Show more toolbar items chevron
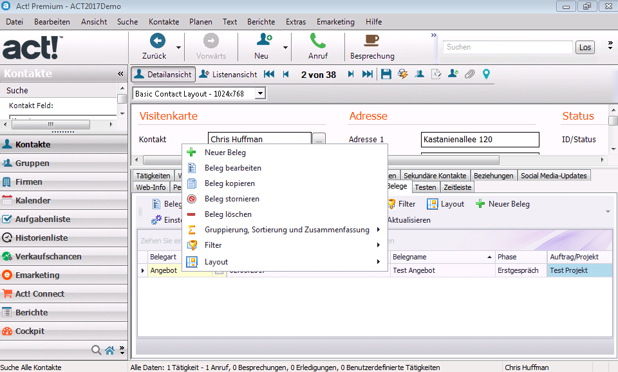Image resolution: width=618 pixels, height=372 pixels. pyautogui.click(x=434, y=35)
